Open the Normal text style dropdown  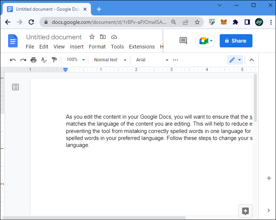(110, 60)
